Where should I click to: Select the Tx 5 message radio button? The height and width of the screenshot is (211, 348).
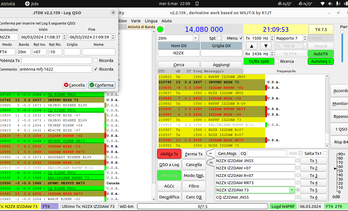298,190
